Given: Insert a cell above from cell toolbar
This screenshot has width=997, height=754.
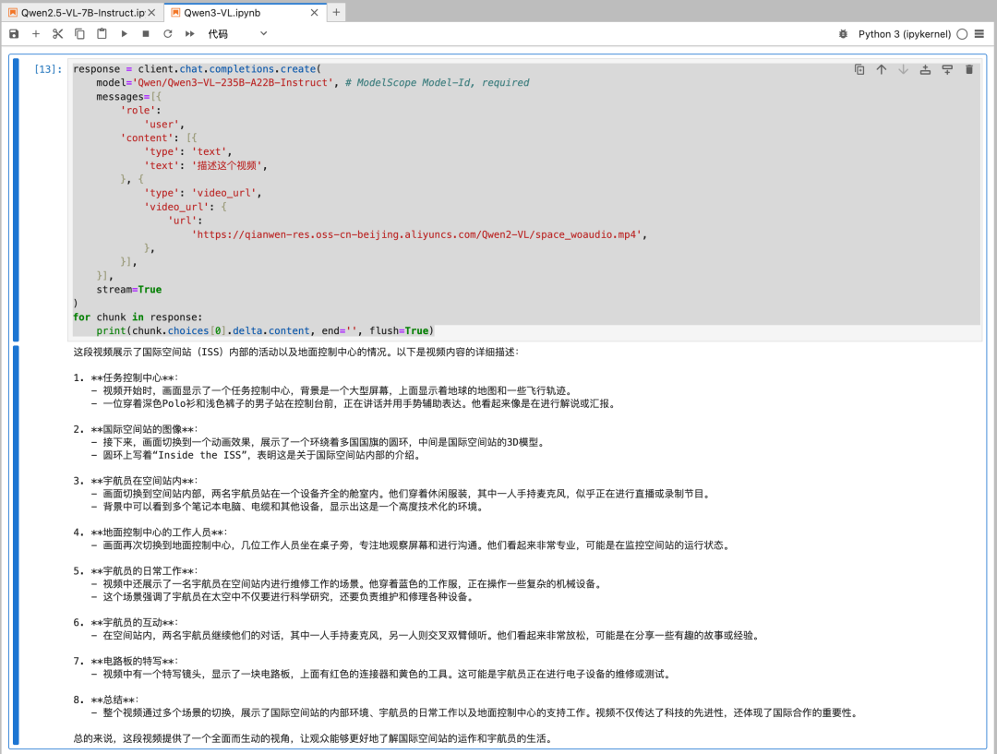Looking at the screenshot, I should click(x=925, y=69).
